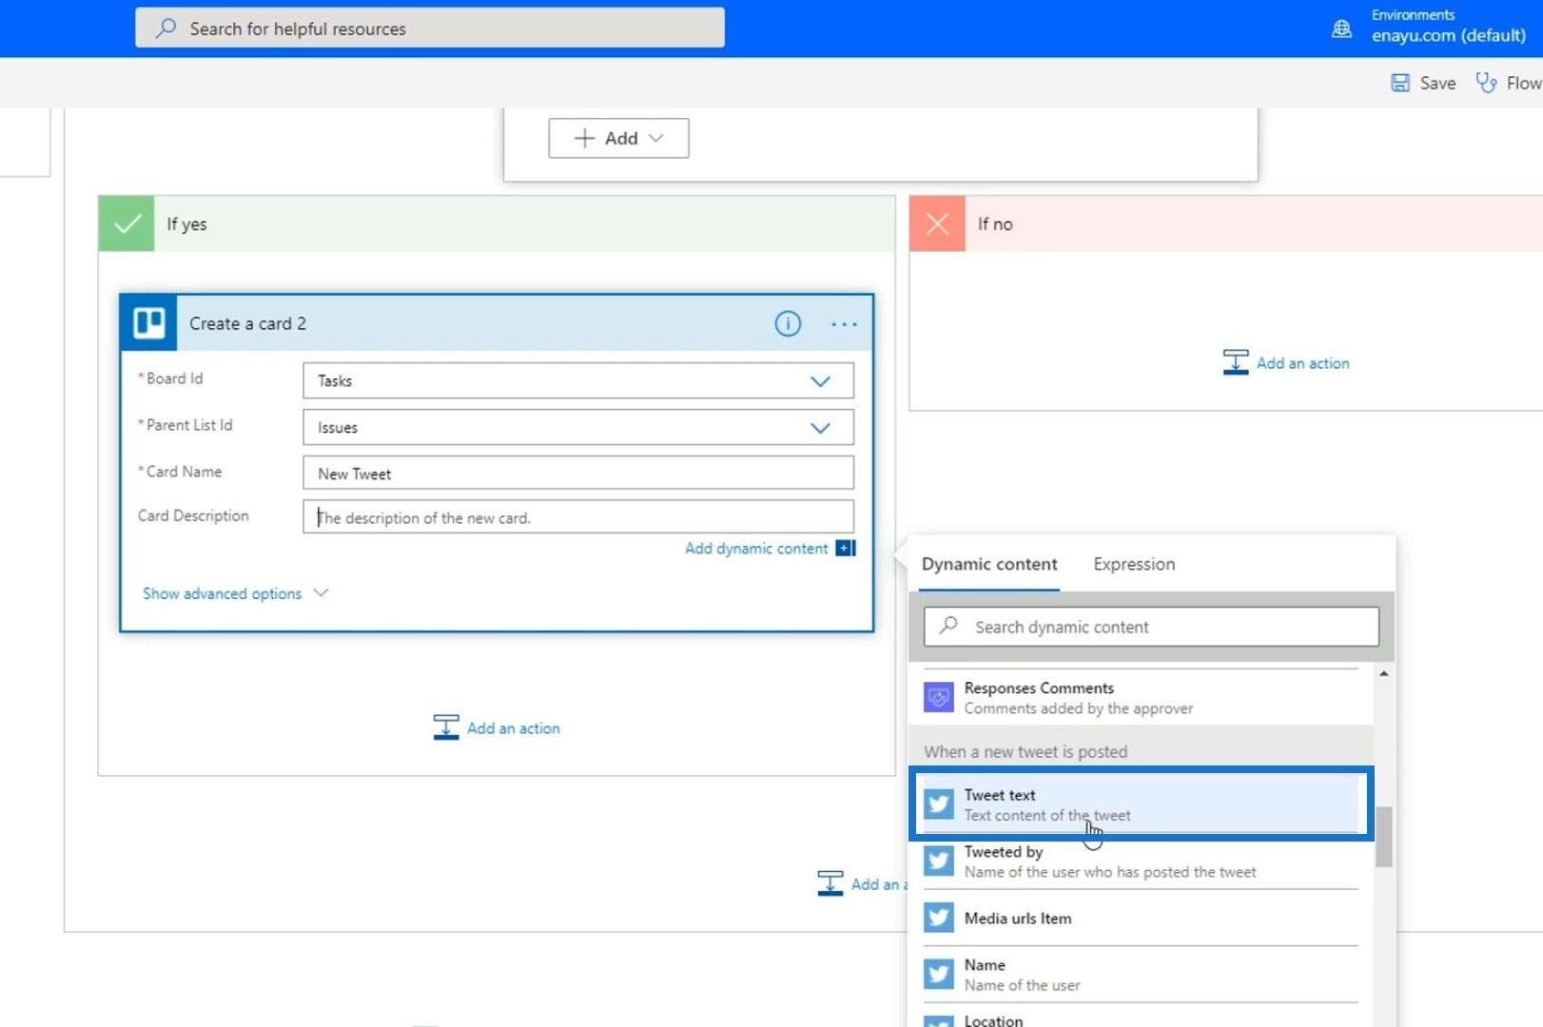Select Media urls Item dynamic content

coord(1141,919)
